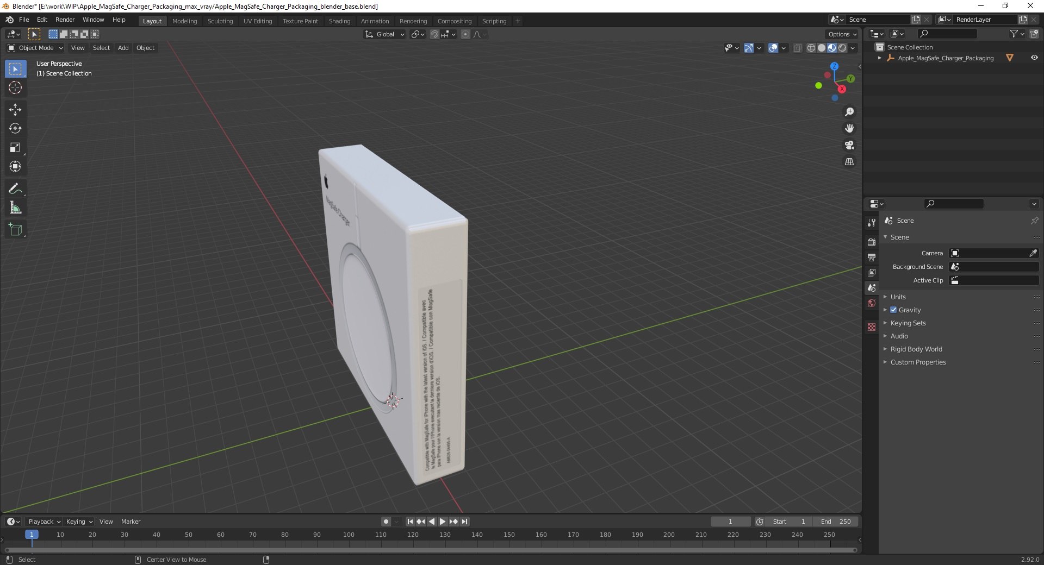
Task: Open the Object Mode dropdown
Action: click(35, 48)
